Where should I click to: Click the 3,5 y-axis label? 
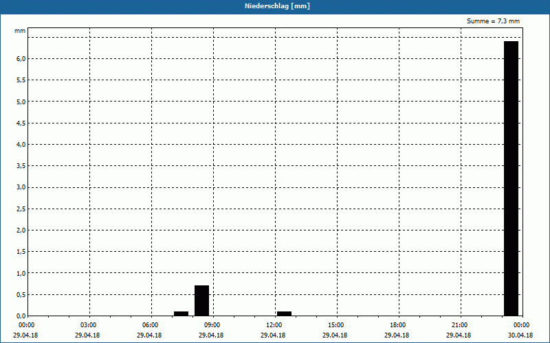(x=21, y=166)
